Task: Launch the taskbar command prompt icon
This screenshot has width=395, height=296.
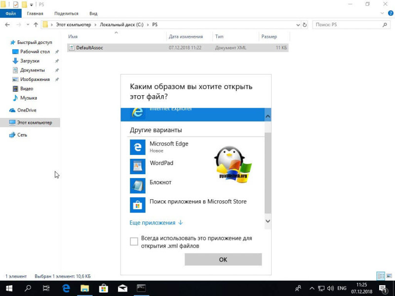Action: click(141, 288)
